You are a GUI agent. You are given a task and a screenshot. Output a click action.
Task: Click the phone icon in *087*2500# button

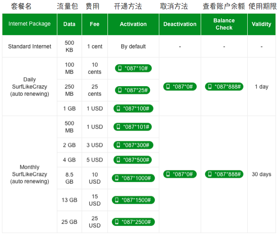[117, 222]
